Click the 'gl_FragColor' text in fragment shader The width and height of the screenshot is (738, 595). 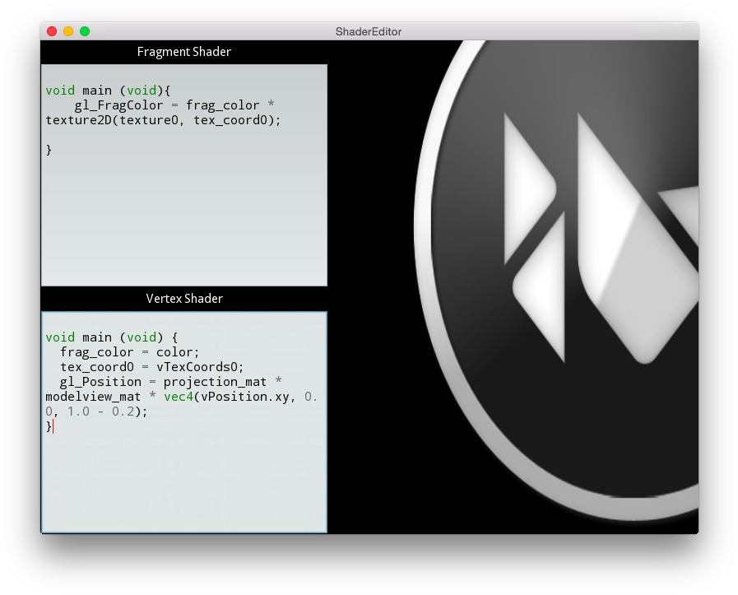(x=118, y=105)
